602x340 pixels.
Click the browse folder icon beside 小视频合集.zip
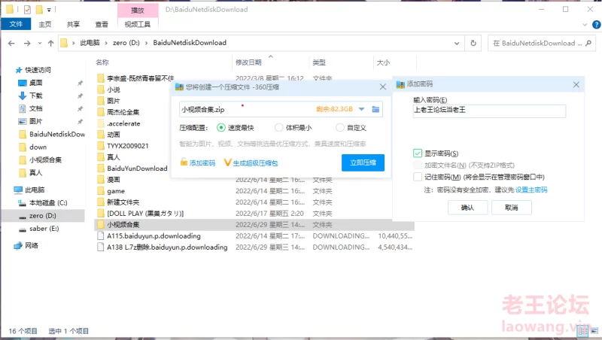pyautogui.click(x=375, y=110)
